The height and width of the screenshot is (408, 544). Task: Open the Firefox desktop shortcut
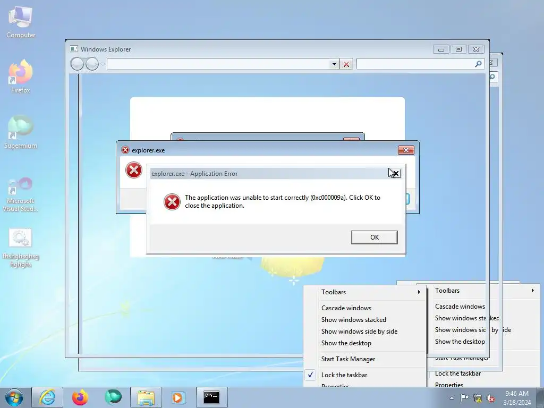click(21, 76)
